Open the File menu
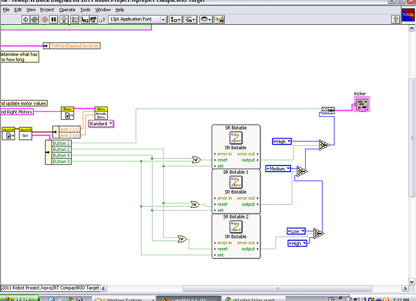416x301 pixels. pyautogui.click(x=6, y=10)
